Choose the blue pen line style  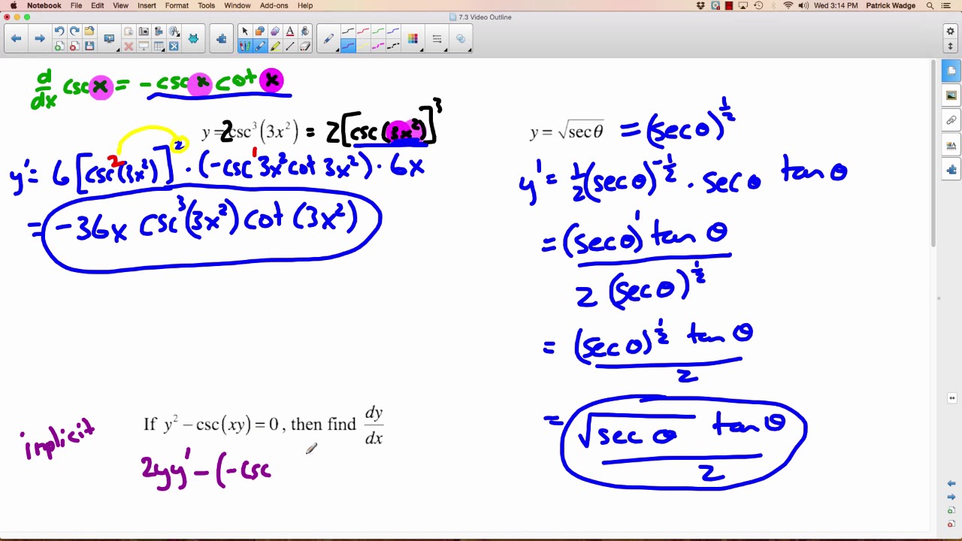pos(393,31)
